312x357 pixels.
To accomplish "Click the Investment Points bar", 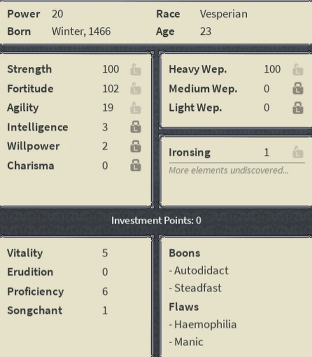I will click(156, 220).
